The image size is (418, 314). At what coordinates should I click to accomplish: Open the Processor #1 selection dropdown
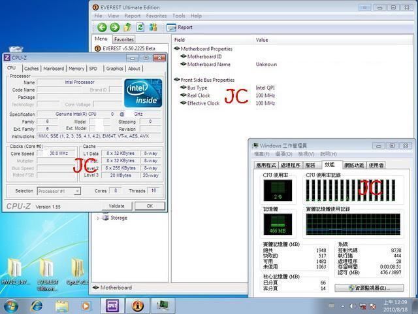59,191
